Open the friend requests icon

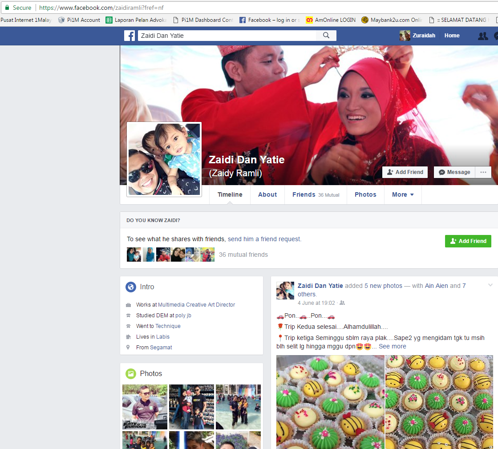pyautogui.click(x=482, y=36)
